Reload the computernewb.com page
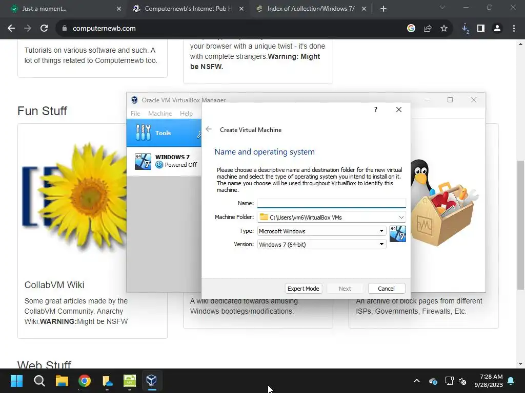The height and width of the screenshot is (393, 525). [x=44, y=29]
